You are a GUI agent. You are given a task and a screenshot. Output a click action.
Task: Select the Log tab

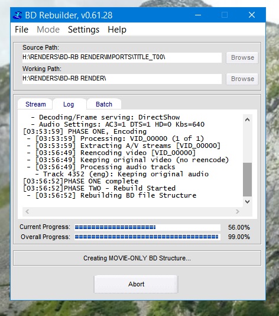point(69,104)
